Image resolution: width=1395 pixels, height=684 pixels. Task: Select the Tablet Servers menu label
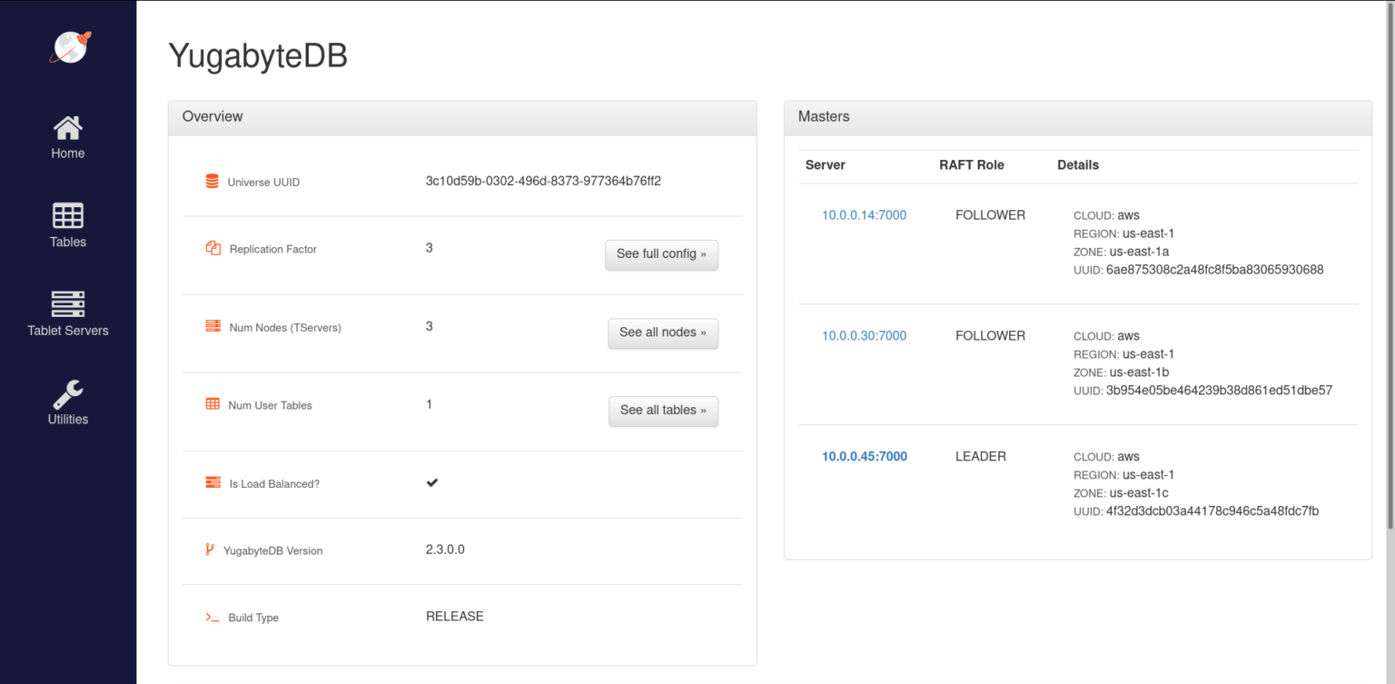tap(68, 331)
